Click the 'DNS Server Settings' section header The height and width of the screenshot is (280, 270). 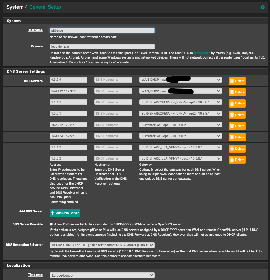point(26,71)
